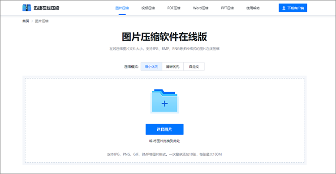The width and height of the screenshot is (336, 174).
Task: Go to 首页 in the breadcrumb
Action: [26, 21]
